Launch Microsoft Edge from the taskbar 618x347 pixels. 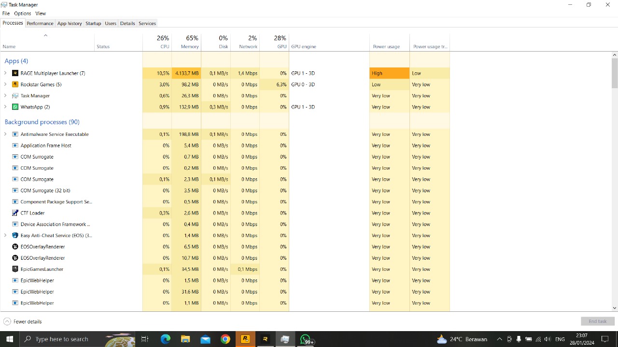(165, 339)
